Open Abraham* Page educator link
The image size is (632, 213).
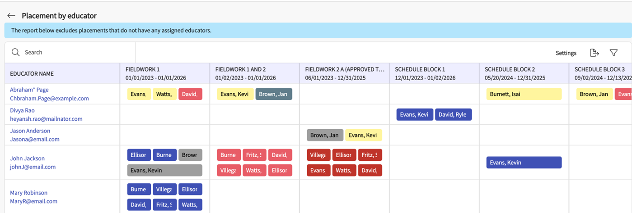click(x=29, y=90)
